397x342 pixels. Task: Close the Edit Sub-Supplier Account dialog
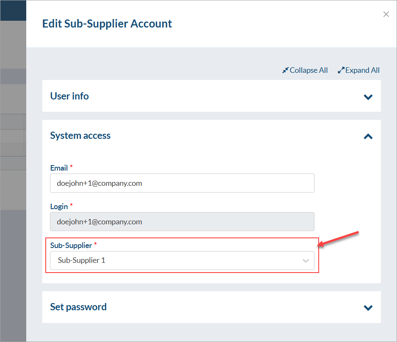(x=386, y=14)
